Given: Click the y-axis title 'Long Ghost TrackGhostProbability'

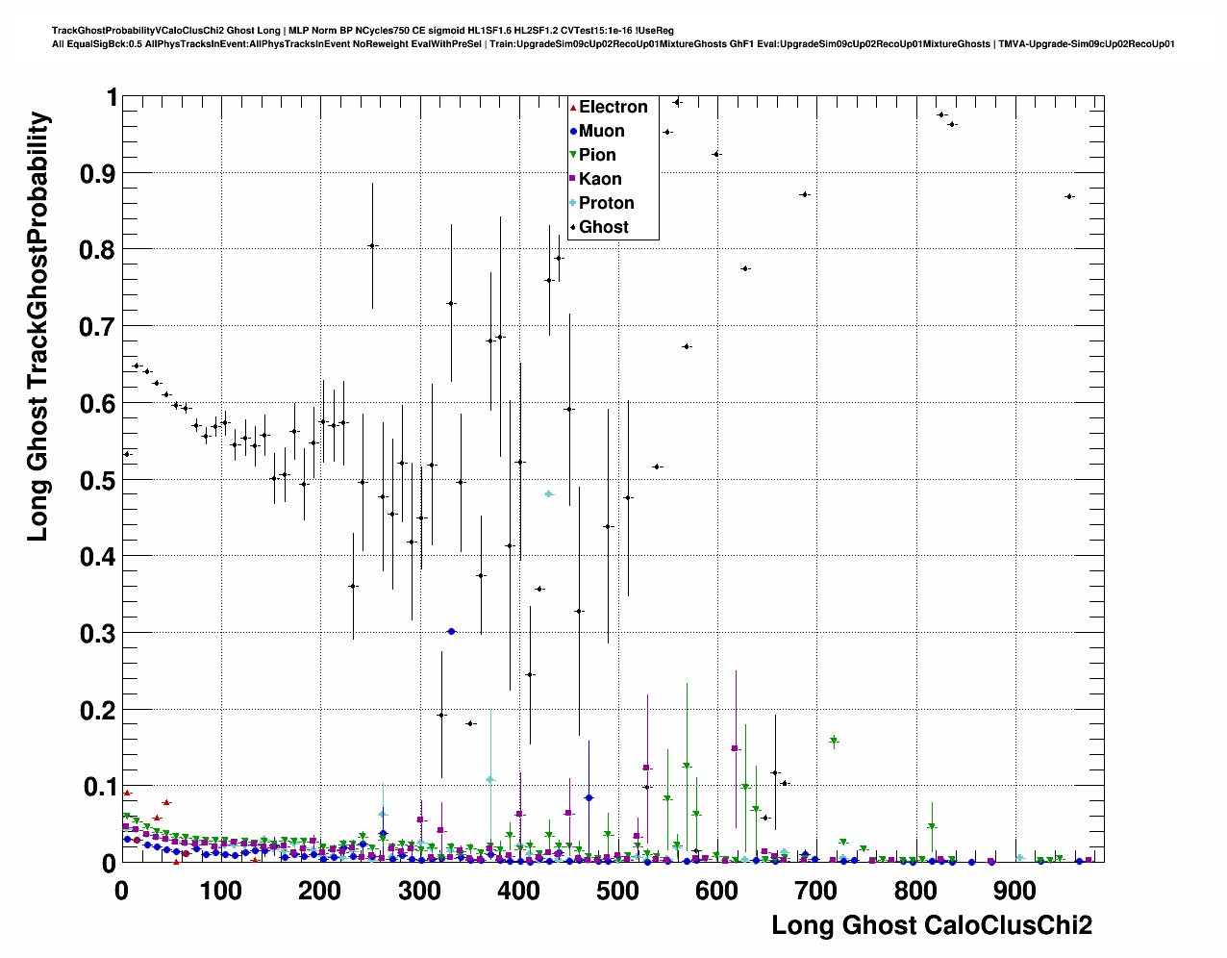Looking at the screenshot, I should (x=38, y=326).
